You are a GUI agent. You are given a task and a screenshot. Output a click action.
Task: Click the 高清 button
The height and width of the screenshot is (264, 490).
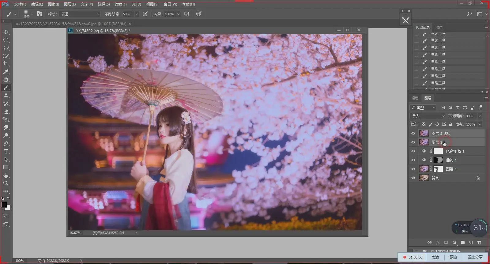click(435, 257)
